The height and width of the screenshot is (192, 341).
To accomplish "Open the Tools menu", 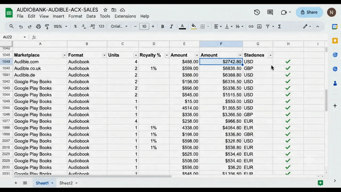I will [x=105, y=16].
